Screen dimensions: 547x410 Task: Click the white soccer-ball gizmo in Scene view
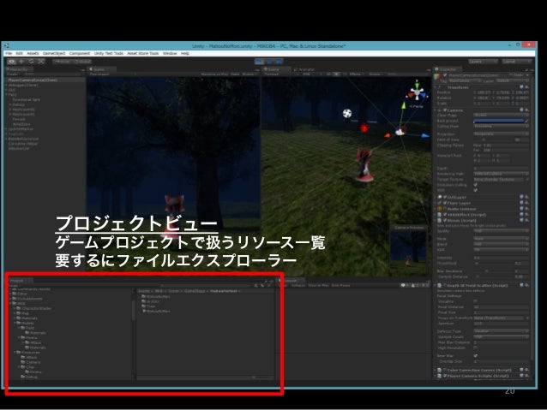click(346, 113)
